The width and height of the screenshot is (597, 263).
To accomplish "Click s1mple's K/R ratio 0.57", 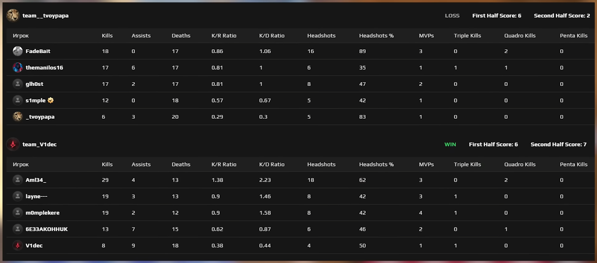I will tap(217, 100).
